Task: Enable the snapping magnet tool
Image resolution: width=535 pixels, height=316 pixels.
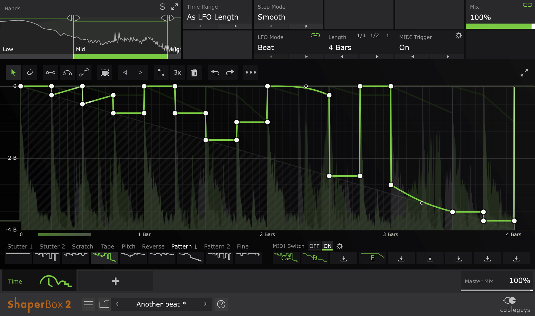Action: [x=30, y=72]
